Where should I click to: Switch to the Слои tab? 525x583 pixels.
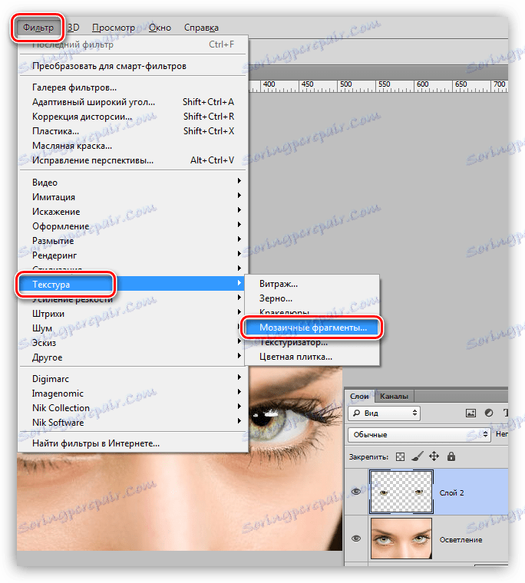359,397
